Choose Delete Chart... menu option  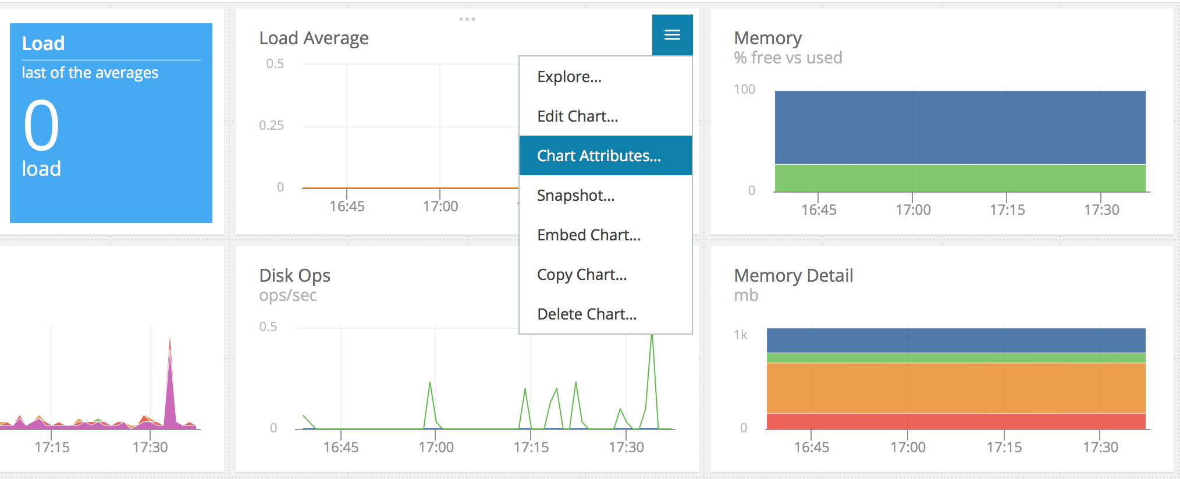[606, 314]
